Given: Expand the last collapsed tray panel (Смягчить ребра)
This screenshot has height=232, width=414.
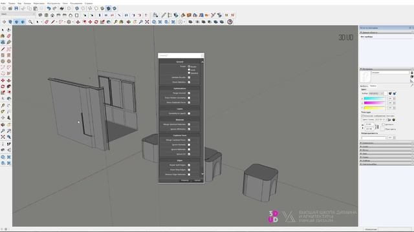Looking at the screenshot, I should pyautogui.click(x=386, y=164).
